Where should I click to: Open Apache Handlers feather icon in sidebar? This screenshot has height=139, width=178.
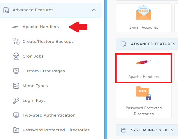point(16,27)
